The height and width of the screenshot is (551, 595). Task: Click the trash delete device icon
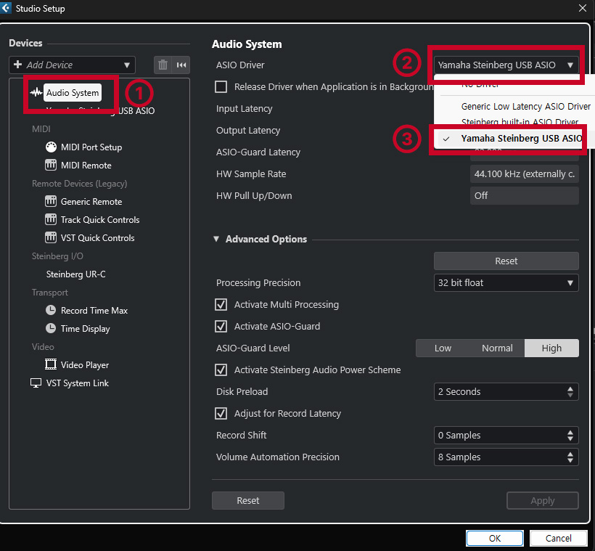163,65
